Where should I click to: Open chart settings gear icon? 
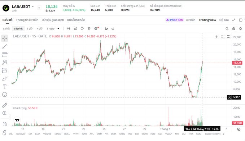[240, 28]
